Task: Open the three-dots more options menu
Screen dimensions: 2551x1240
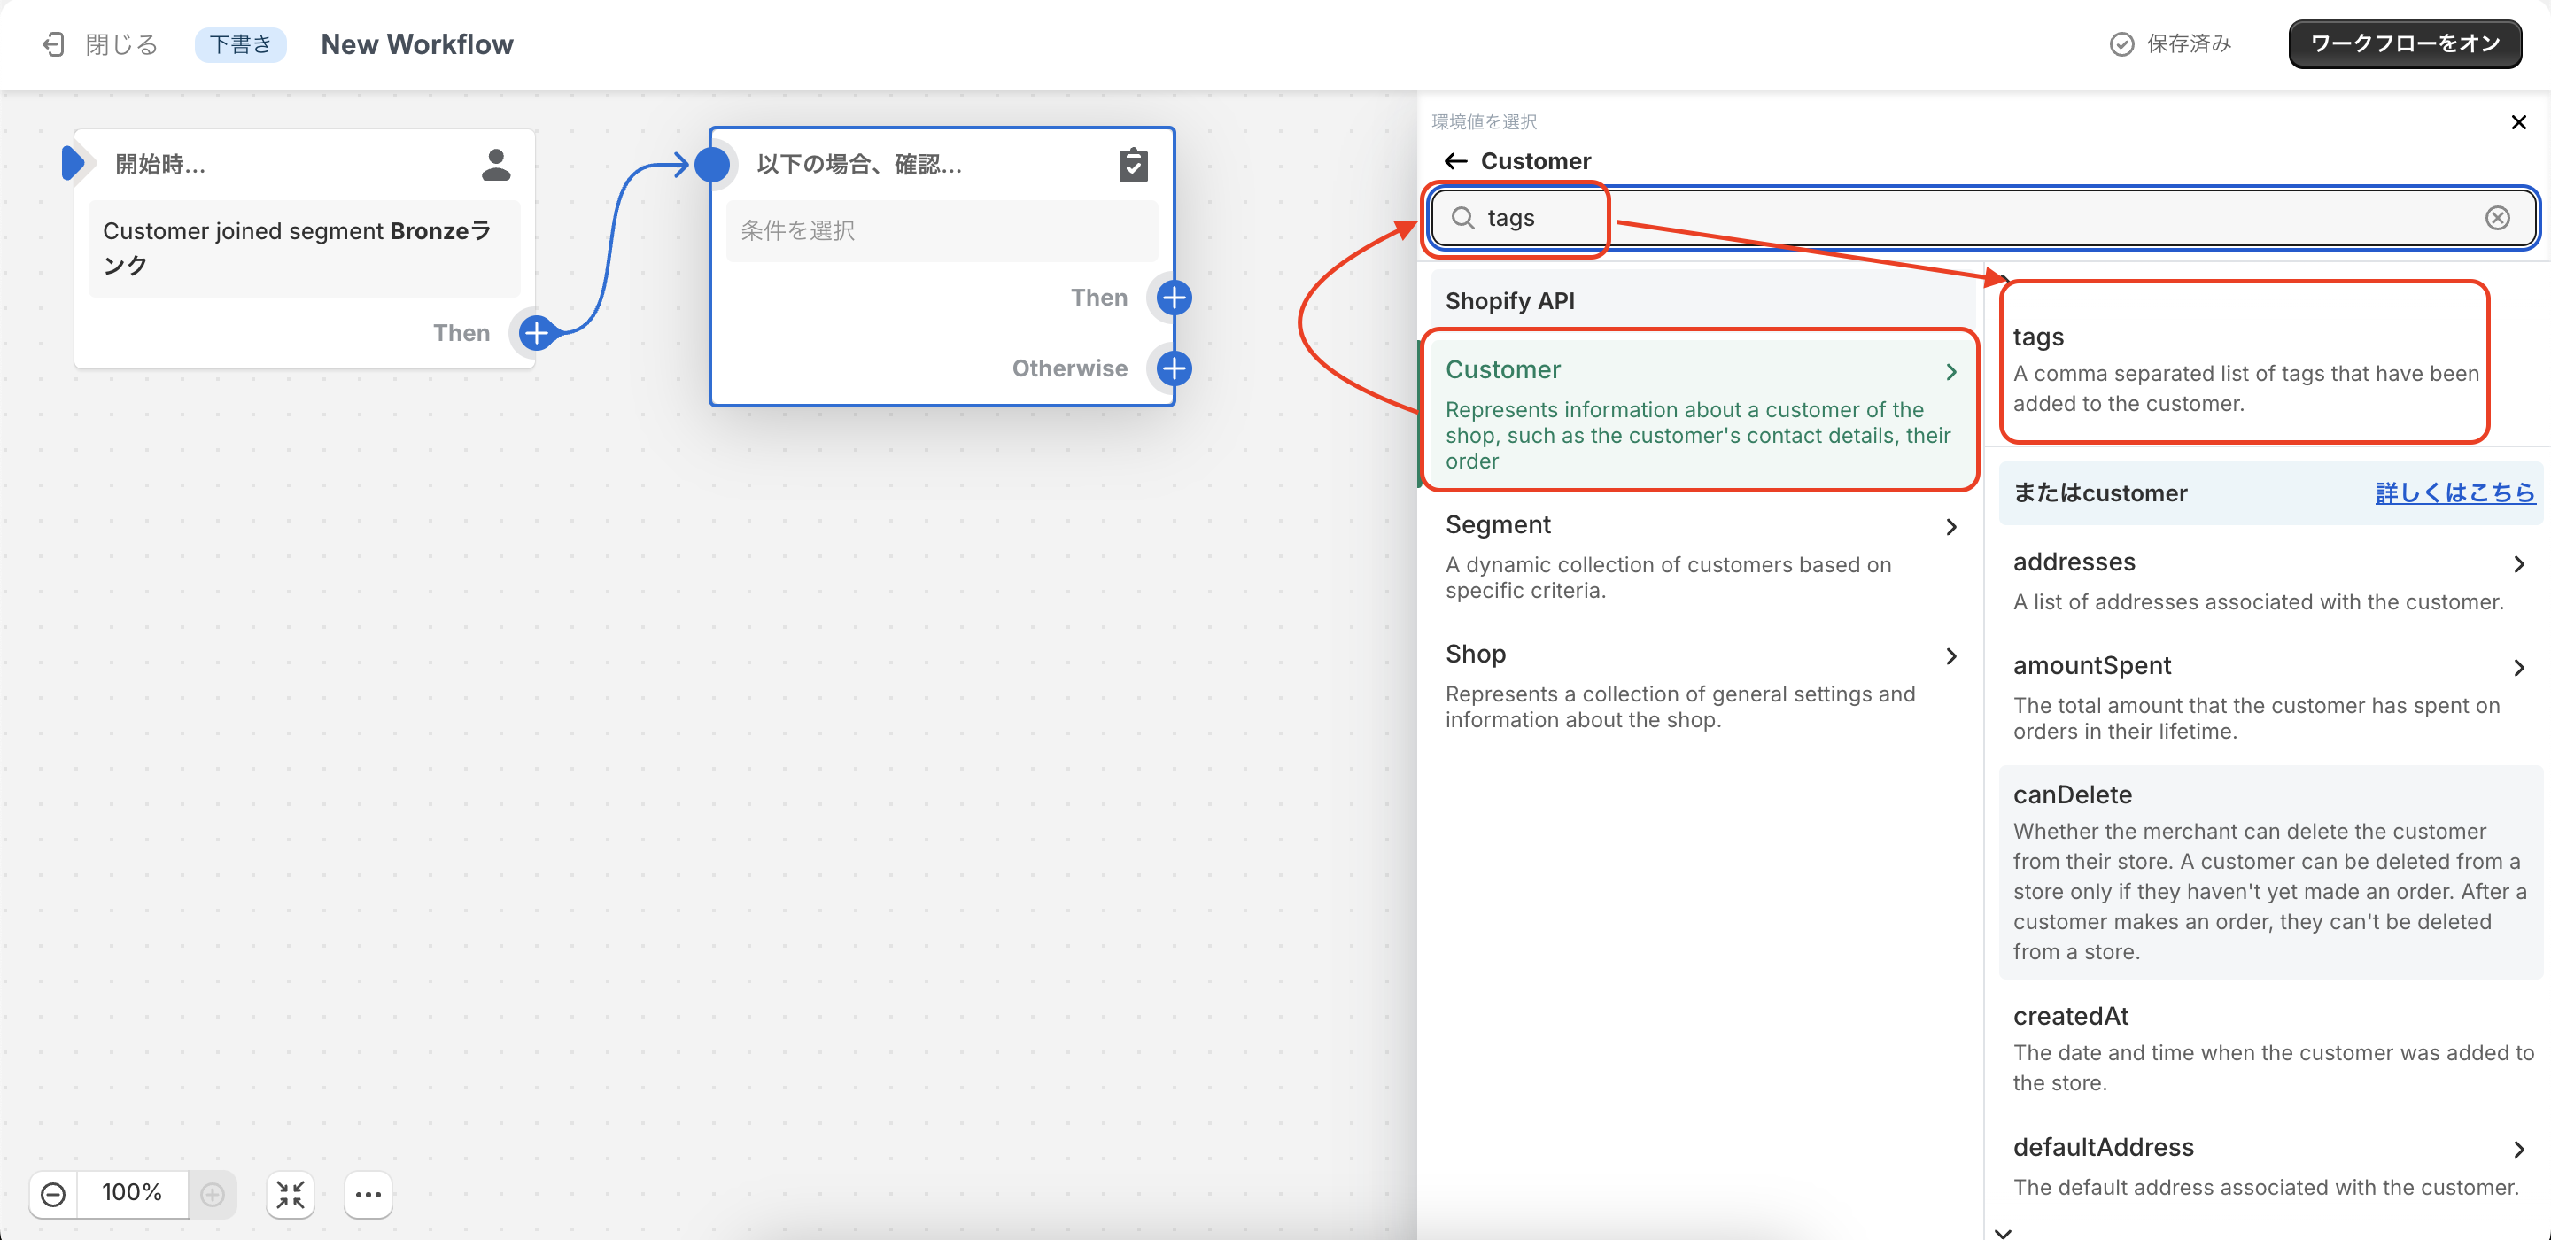Action: (x=368, y=1193)
